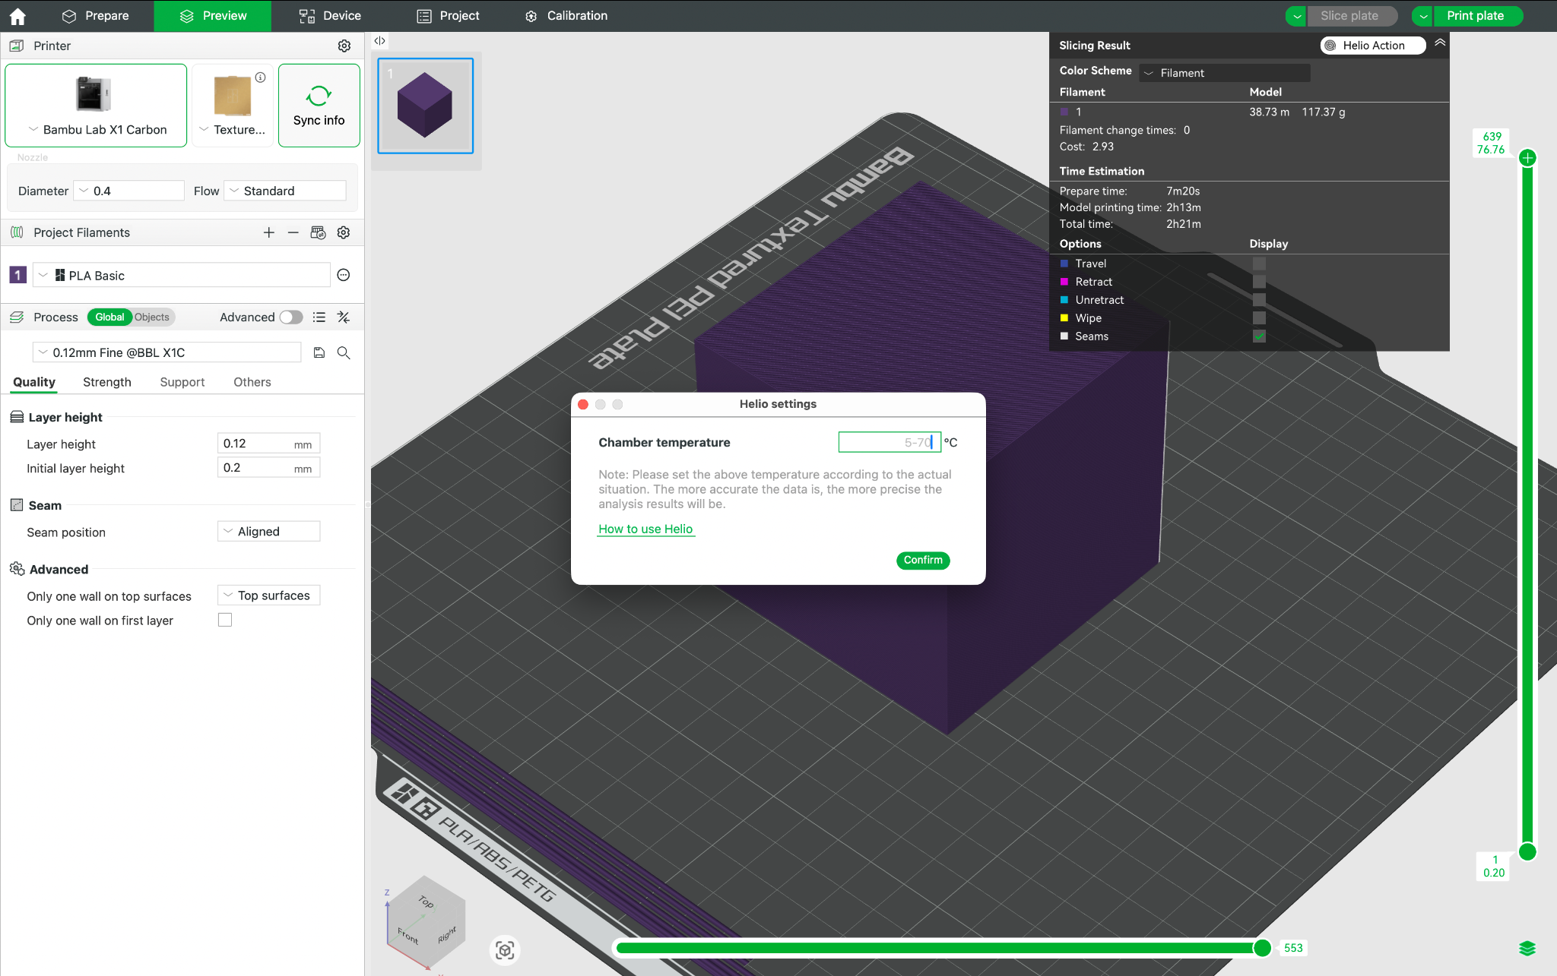Click the view cube perspective icon

(505, 950)
